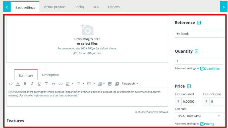Viewport: 228px width, 128px height.
Task: Click the bullet list icon
Action: coord(78,84)
